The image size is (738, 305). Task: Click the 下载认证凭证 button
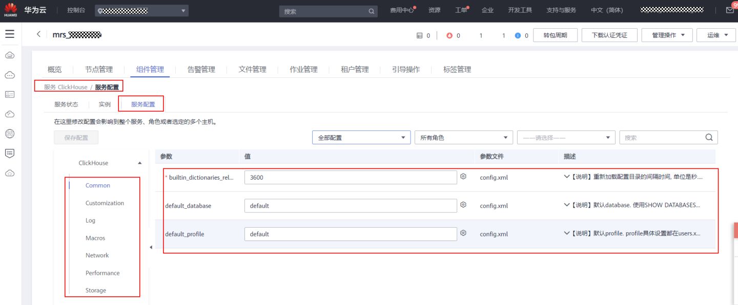click(x=609, y=35)
